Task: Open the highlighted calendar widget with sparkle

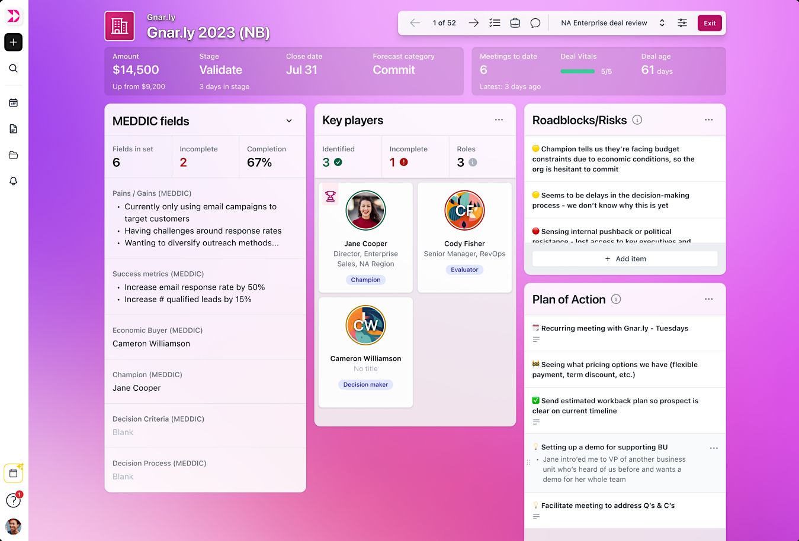Action: [13, 473]
